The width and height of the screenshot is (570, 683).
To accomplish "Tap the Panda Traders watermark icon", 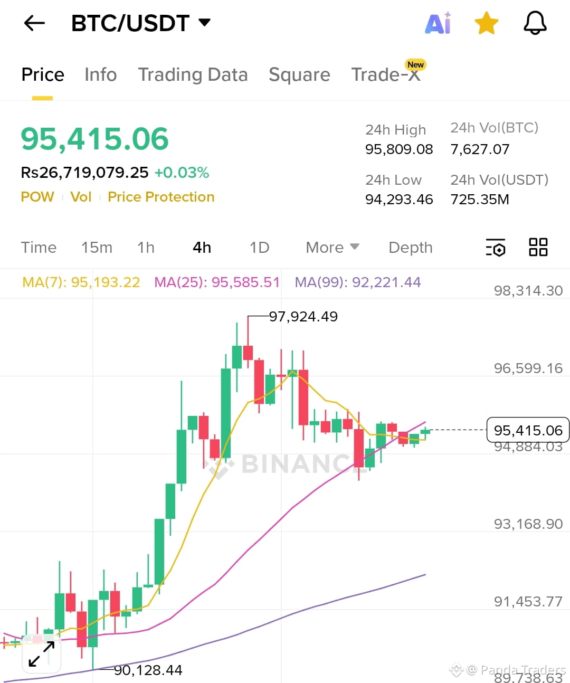I will click(455, 669).
